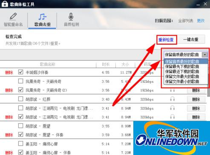Image resolution: width=210 pixels, height=155 pixels.
Task: Click the 一键去重 button
Action: [191, 39]
